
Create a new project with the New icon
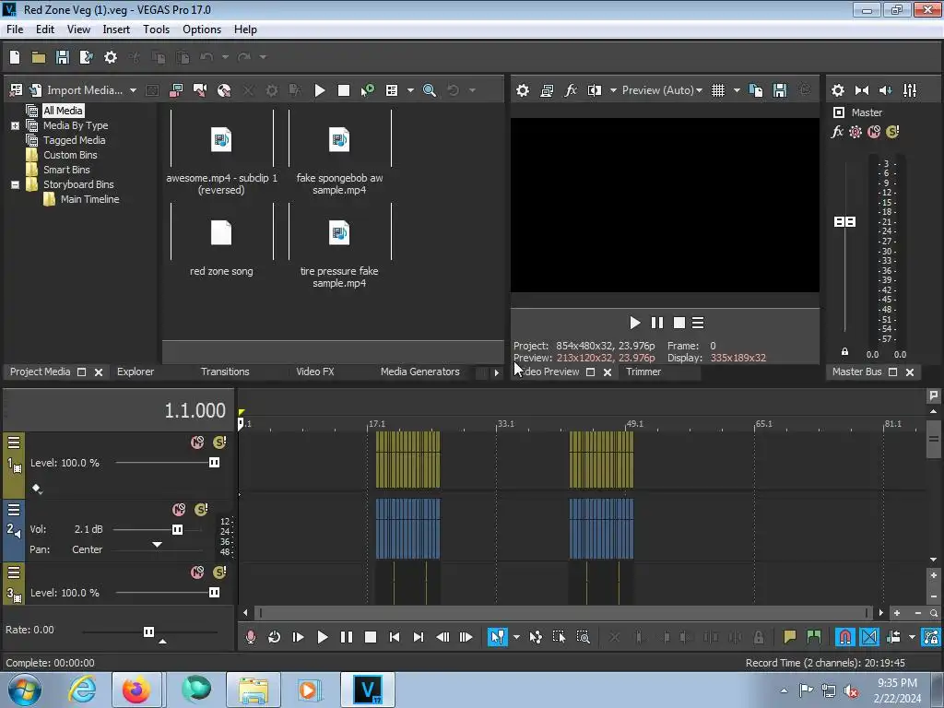click(x=15, y=57)
